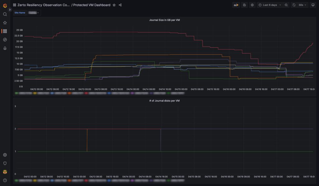Open the Configuration gear in sidebar
The width and height of the screenshot is (319, 186).
5,155
